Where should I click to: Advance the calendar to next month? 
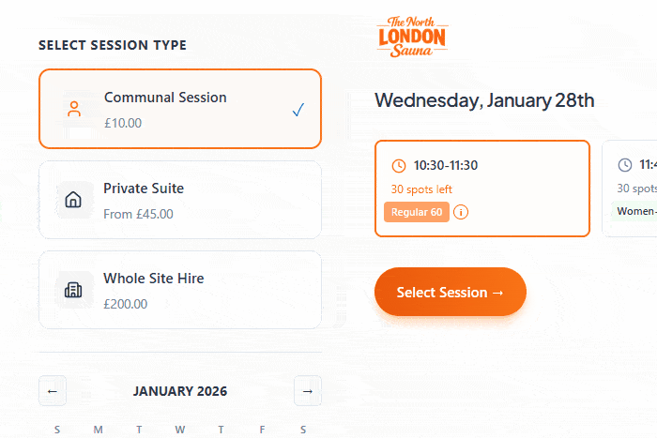(x=307, y=391)
